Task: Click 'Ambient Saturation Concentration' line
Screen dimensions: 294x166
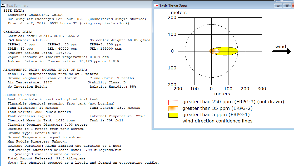Action: coord(63,61)
